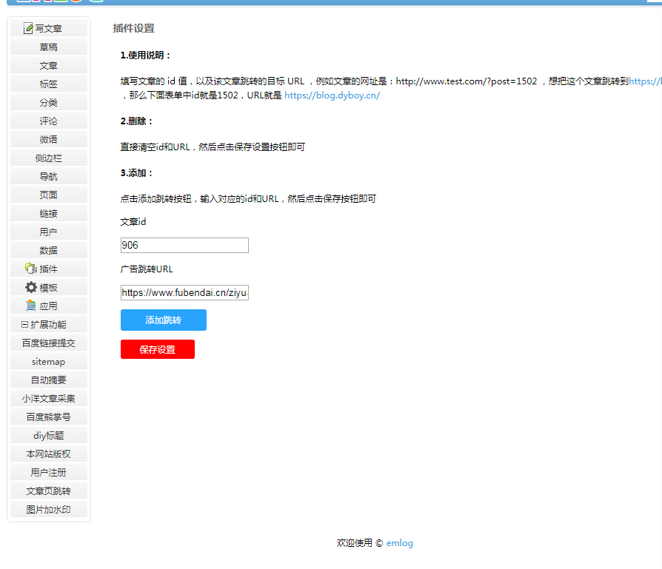Select 草稿 in the sidebar
The image size is (662, 569).
48,47
